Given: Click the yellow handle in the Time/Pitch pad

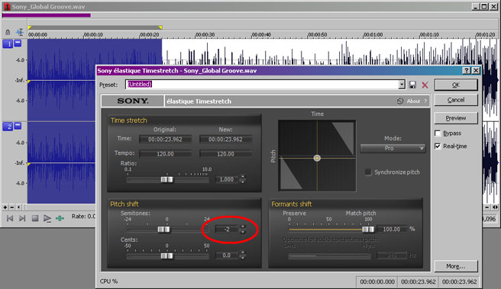Looking at the screenshot, I should click(317, 158).
